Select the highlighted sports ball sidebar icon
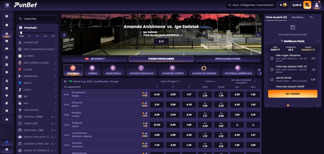Viewport: 324px width, 154px height. [x=7, y=34]
